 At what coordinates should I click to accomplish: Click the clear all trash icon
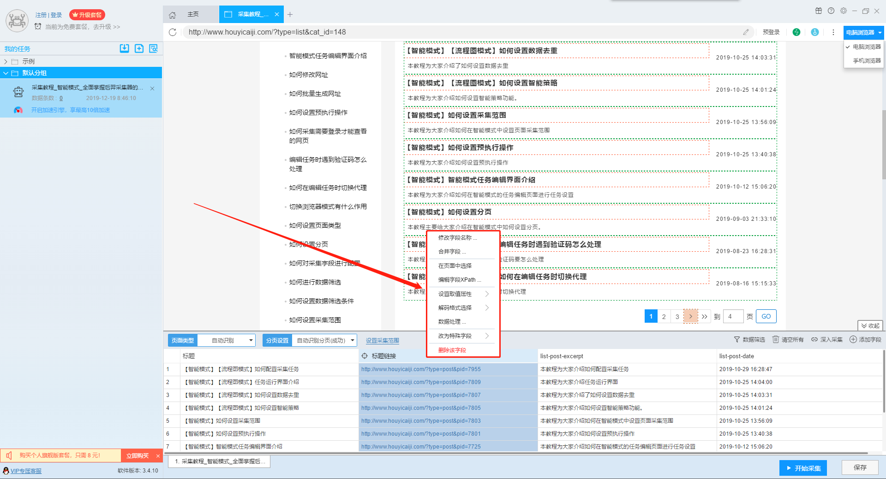(776, 340)
